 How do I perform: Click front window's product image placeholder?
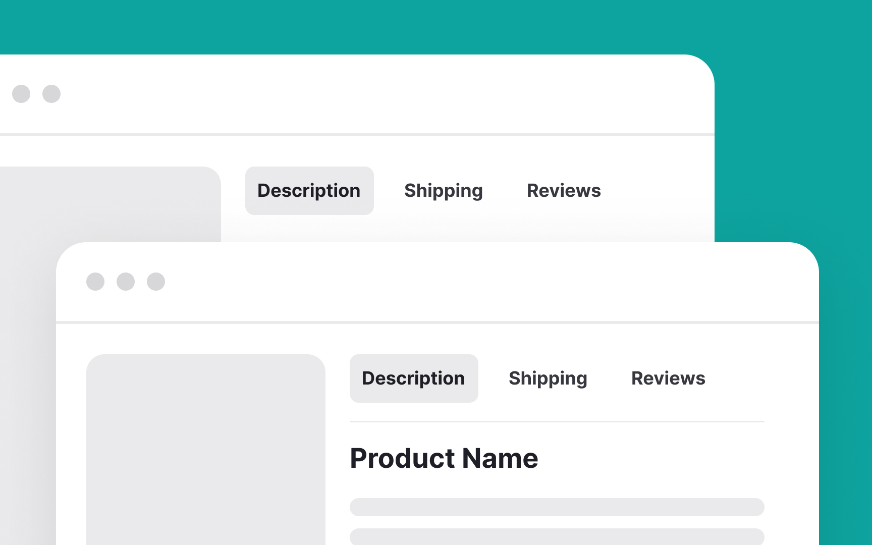pyautogui.click(x=206, y=449)
